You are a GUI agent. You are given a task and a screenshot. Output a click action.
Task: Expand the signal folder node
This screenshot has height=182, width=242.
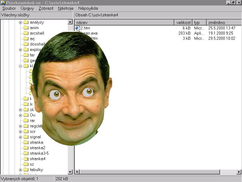point(20,137)
